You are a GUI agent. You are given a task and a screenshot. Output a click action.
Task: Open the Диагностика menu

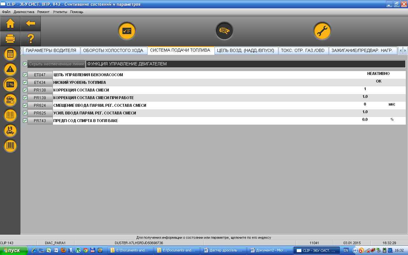coord(24,12)
